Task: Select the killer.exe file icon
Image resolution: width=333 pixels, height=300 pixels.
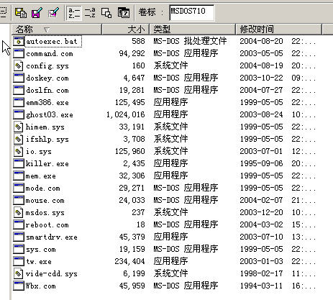Action: (19, 163)
